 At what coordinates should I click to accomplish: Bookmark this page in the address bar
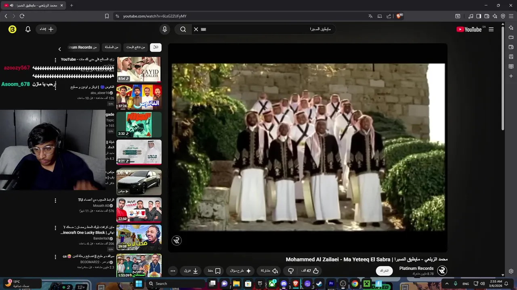107,16
